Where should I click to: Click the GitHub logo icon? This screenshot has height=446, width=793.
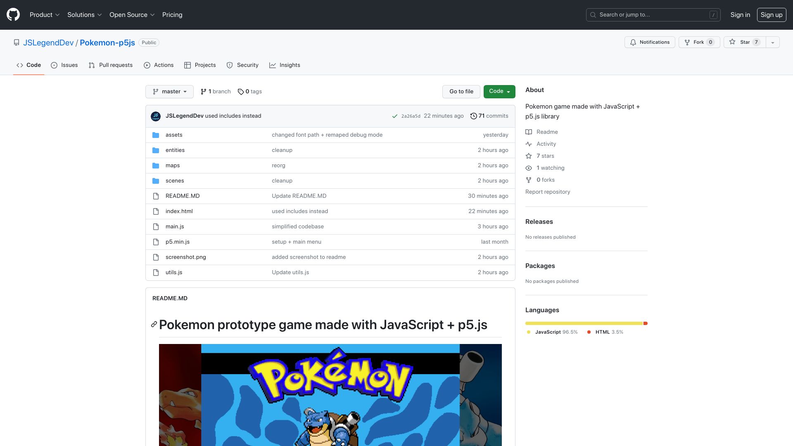coord(13,15)
